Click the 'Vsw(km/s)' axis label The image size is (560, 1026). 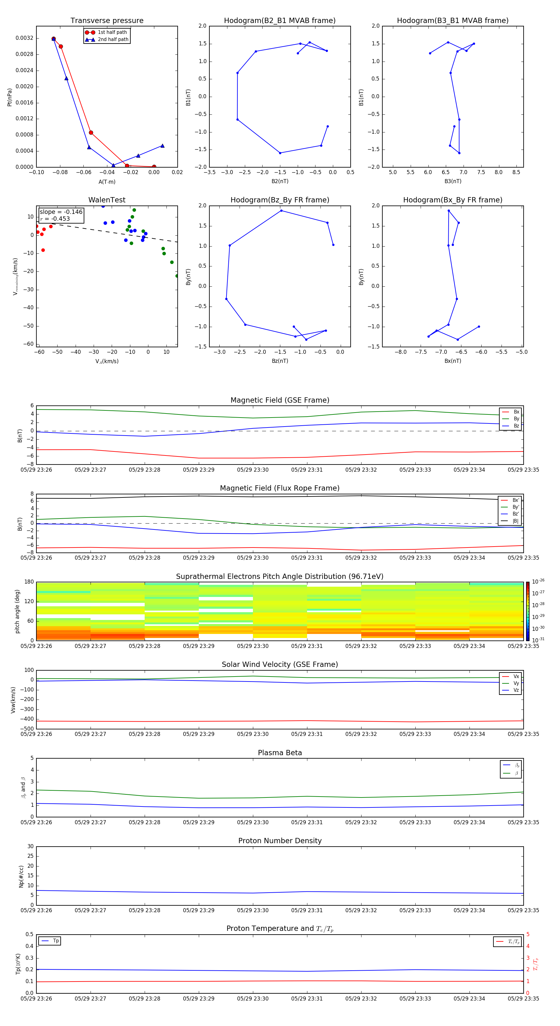(13, 700)
